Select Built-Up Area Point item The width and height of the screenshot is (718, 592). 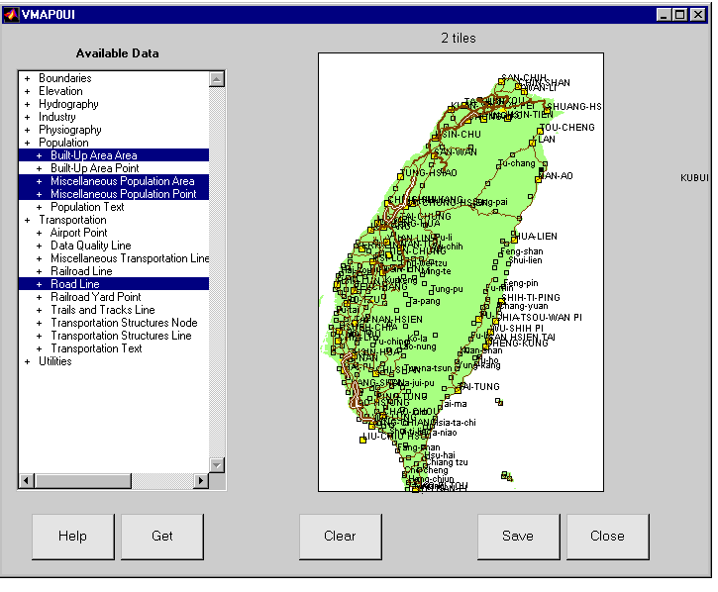pyautogui.click(x=94, y=168)
